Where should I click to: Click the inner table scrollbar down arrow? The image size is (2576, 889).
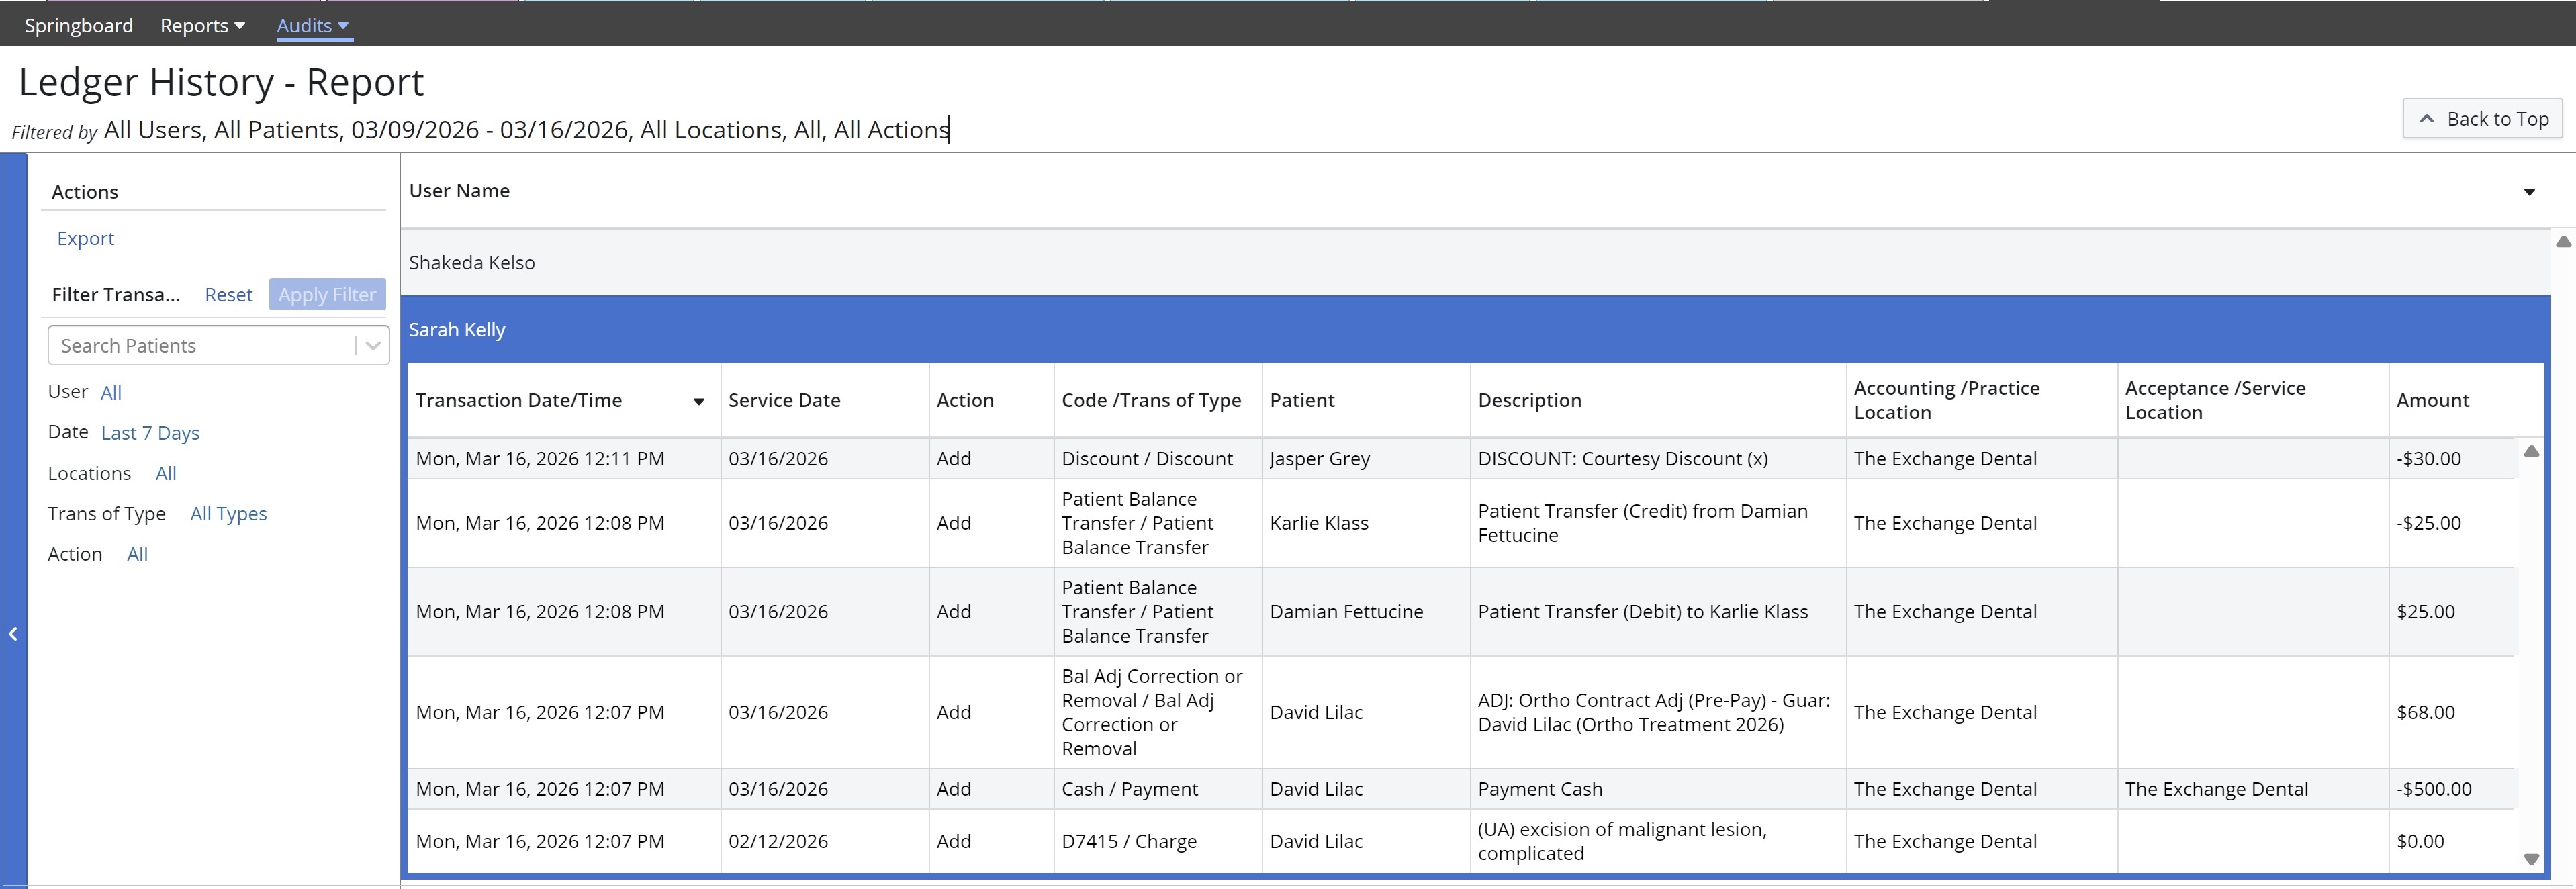[x=2531, y=859]
